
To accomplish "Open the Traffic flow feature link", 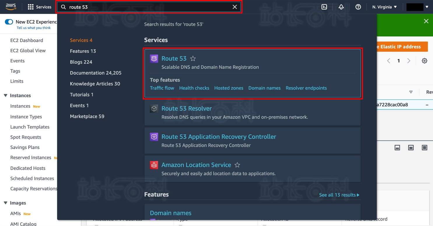I will pyautogui.click(x=162, y=88).
